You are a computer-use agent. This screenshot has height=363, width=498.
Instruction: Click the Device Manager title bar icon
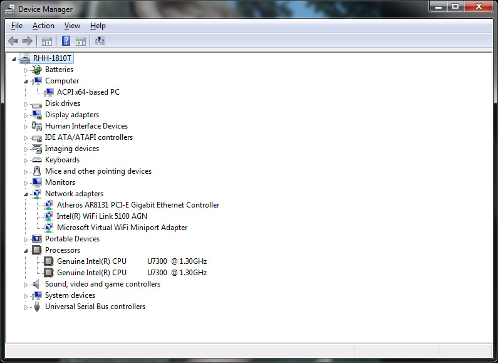point(10,9)
